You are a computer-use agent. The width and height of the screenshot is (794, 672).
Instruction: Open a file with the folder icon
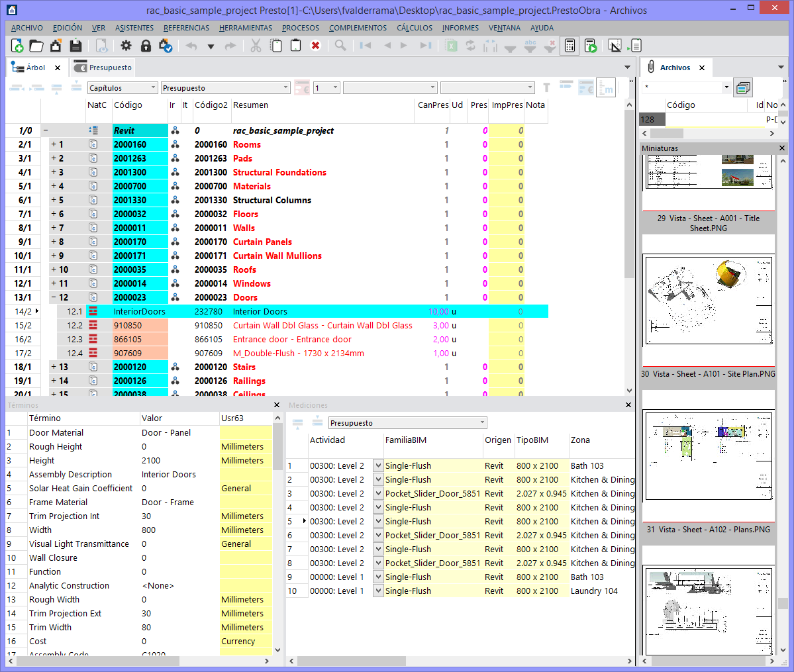[x=36, y=46]
